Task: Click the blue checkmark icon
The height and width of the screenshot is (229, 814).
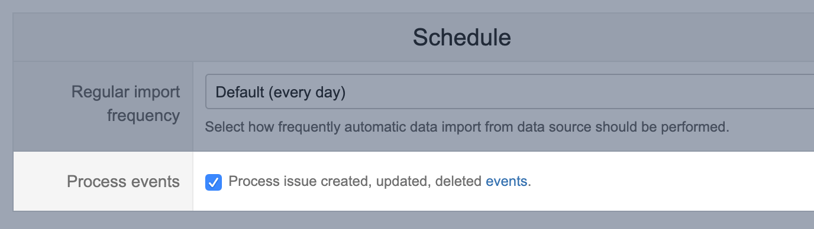Action: [214, 182]
